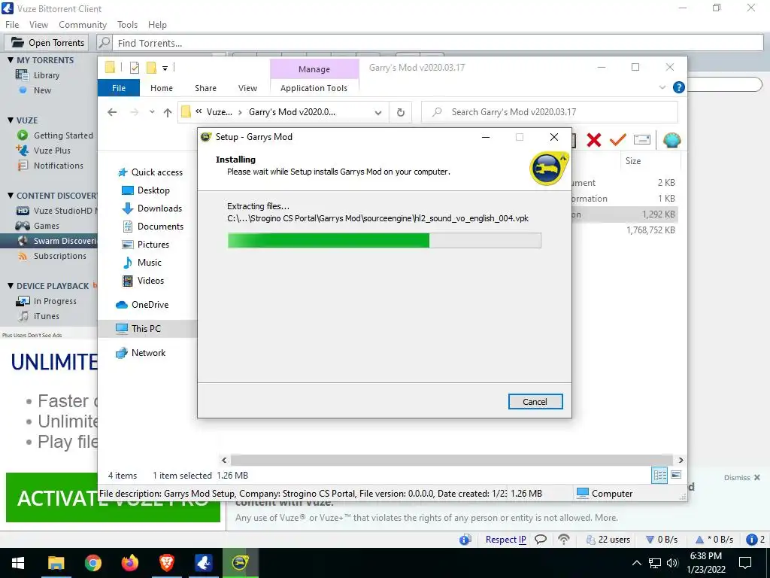Click 22 users status indicator
This screenshot has height=578, width=770.
[608, 540]
